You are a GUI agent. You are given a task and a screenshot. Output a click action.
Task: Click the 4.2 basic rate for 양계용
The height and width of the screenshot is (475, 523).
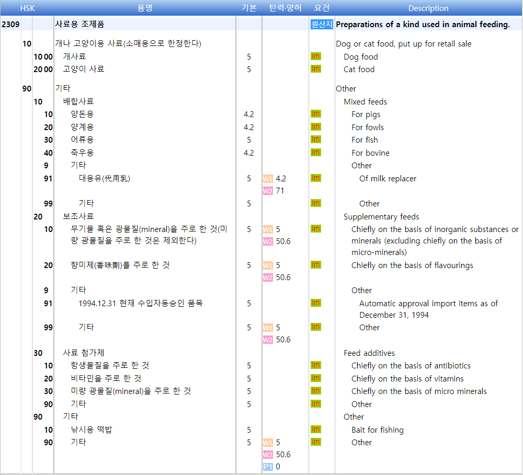[x=249, y=127]
